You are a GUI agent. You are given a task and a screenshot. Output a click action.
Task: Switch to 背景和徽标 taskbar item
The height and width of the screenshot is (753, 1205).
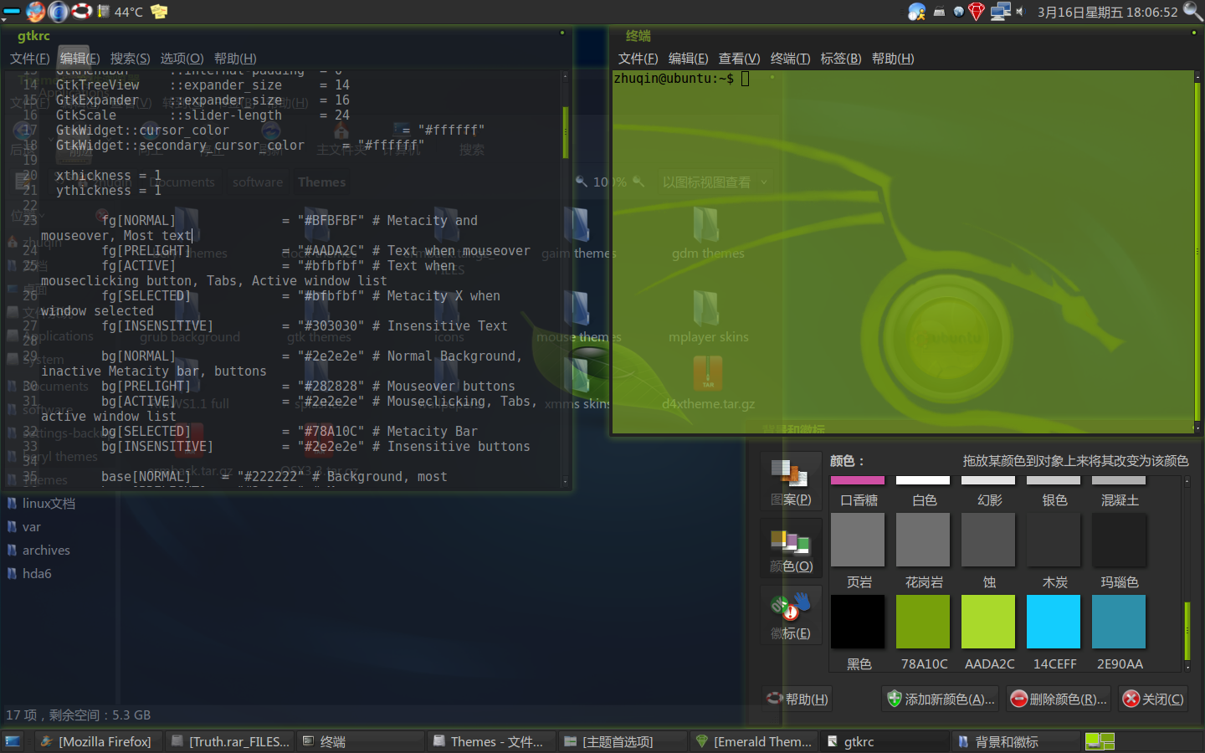pyautogui.click(x=1015, y=741)
